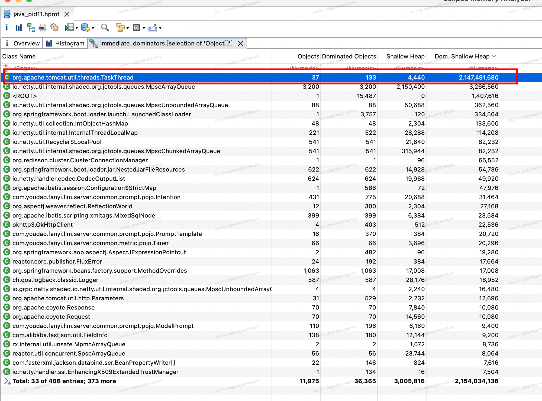Click the Overview tab info icon

(x=7, y=43)
